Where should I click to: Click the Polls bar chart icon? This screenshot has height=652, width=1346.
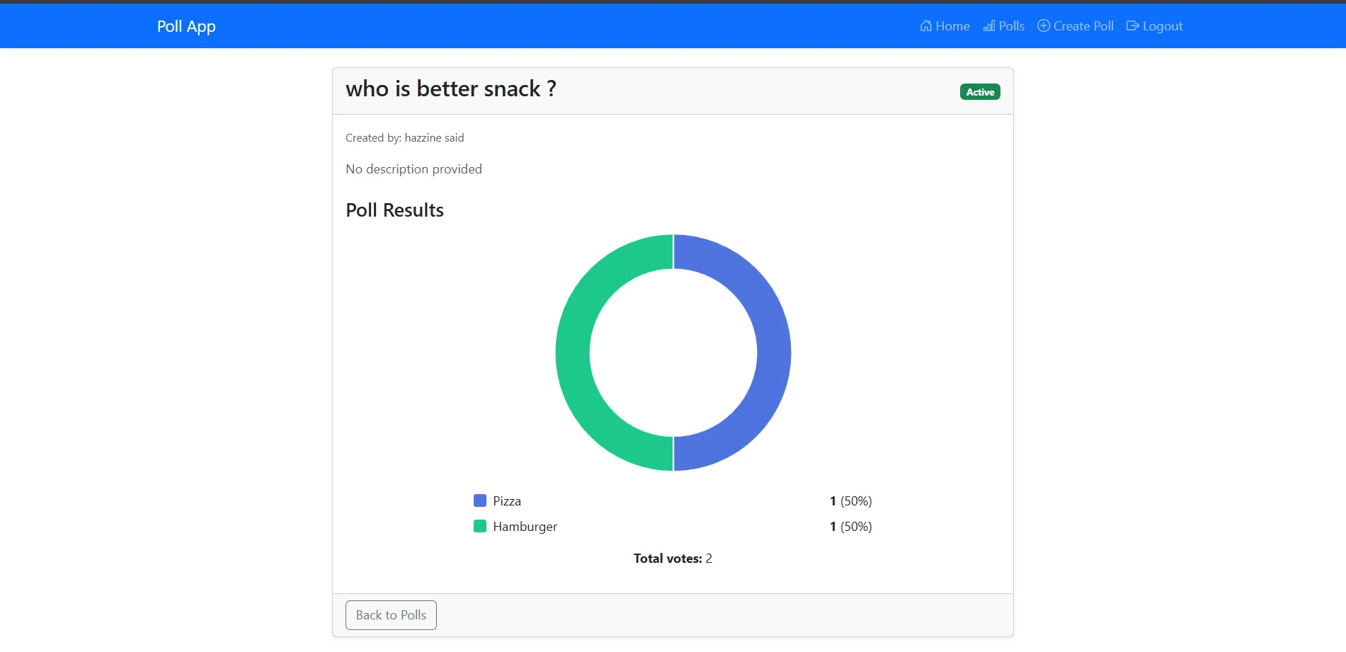tap(989, 26)
